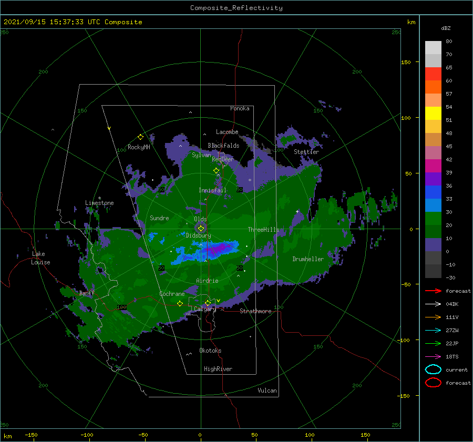Click the Didsbury label
473x442 pixels.
tap(198, 235)
